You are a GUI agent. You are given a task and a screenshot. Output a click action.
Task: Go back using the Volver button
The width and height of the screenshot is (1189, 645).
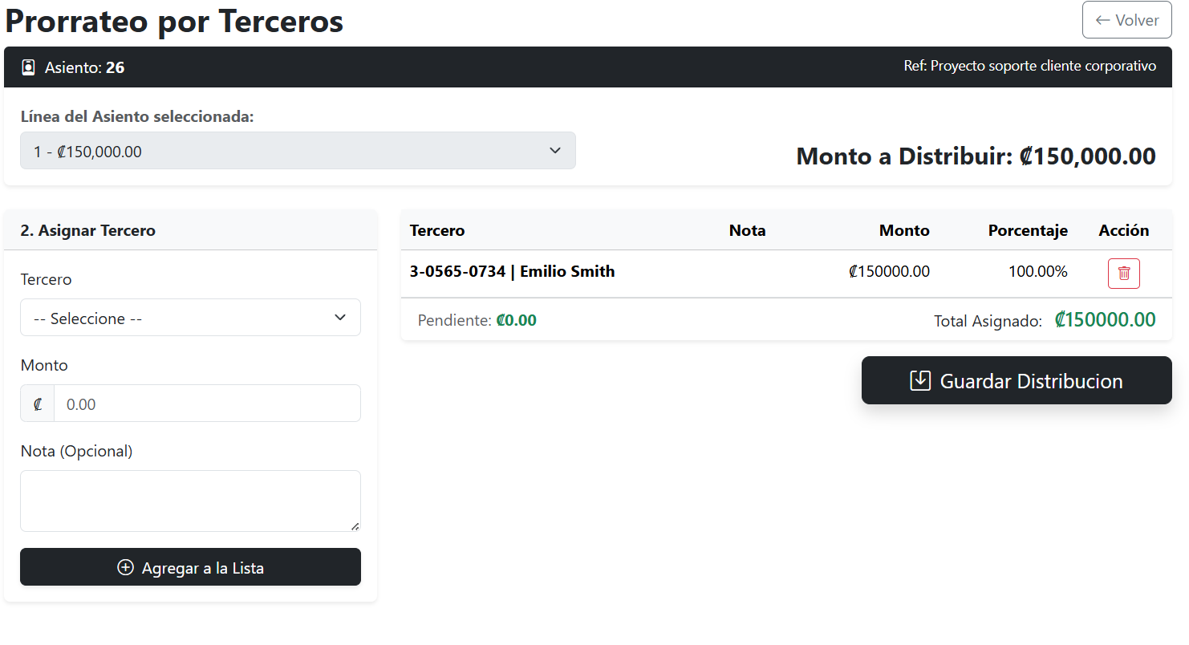coord(1126,20)
